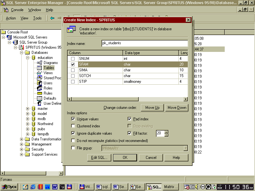Confirm the index with OK button
Screen dimensions: 255x191
tap(125, 158)
